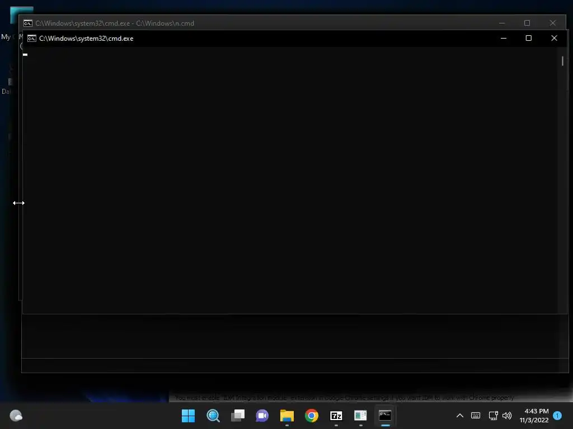Open the notification count badge
Image resolution: width=573 pixels, height=429 pixels.
click(557, 416)
